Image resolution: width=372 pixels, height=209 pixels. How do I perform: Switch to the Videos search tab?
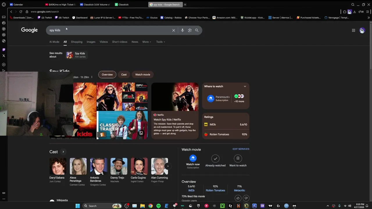[104, 42]
